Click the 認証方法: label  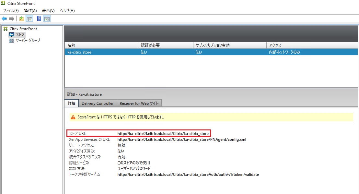pyautogui.click(x=77, y=169)
